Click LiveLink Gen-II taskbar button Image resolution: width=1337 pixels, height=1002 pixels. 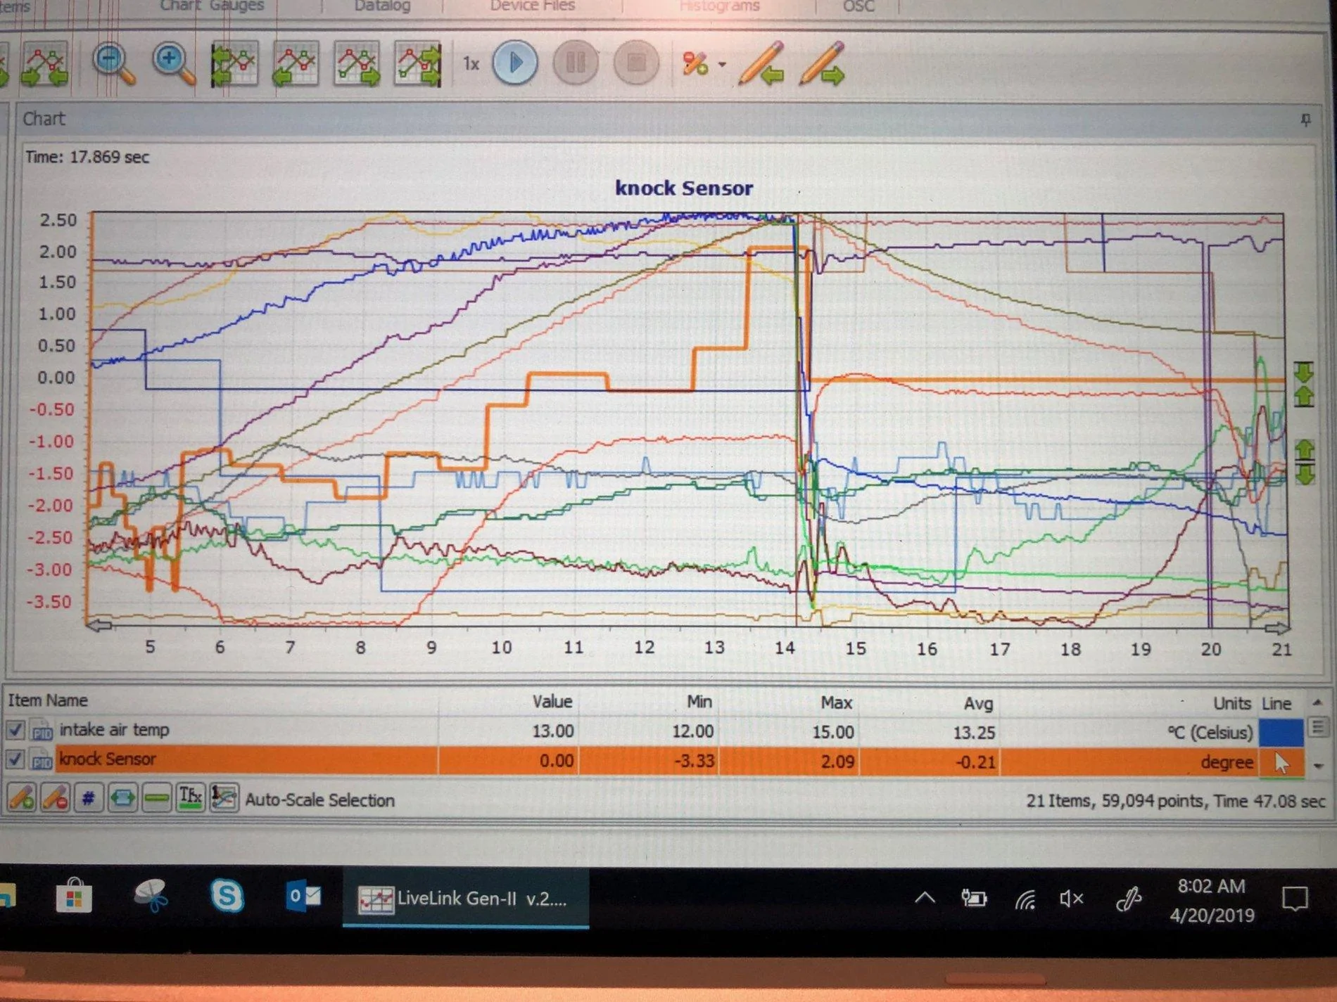click(x=465, y=899)
